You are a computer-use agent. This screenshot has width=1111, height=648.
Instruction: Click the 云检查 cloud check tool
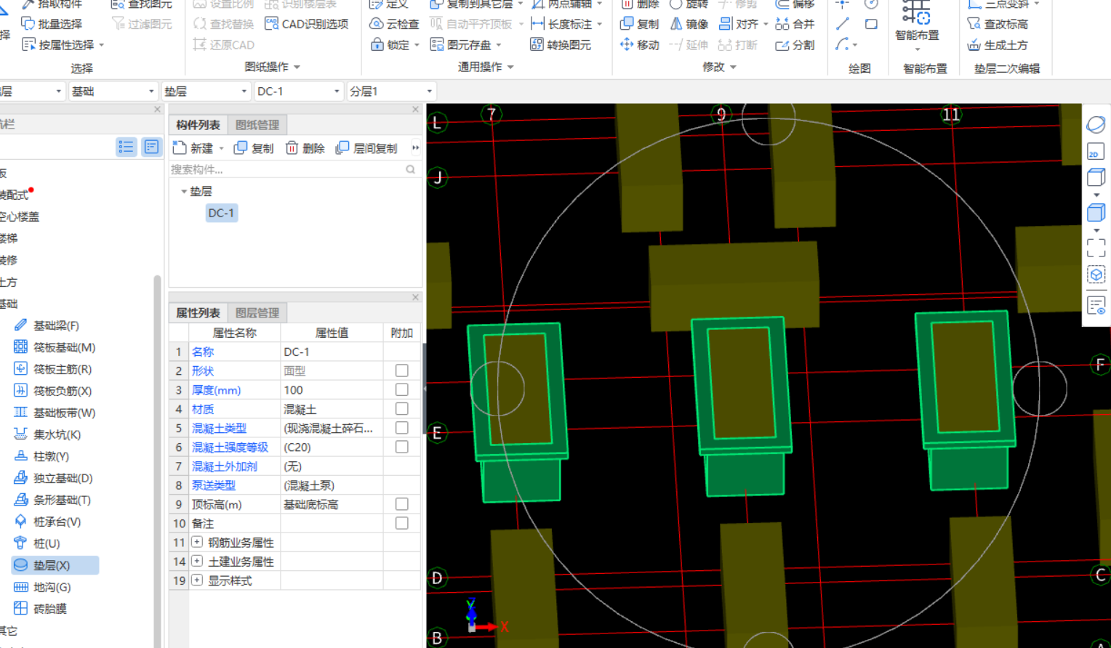[395, 24]
